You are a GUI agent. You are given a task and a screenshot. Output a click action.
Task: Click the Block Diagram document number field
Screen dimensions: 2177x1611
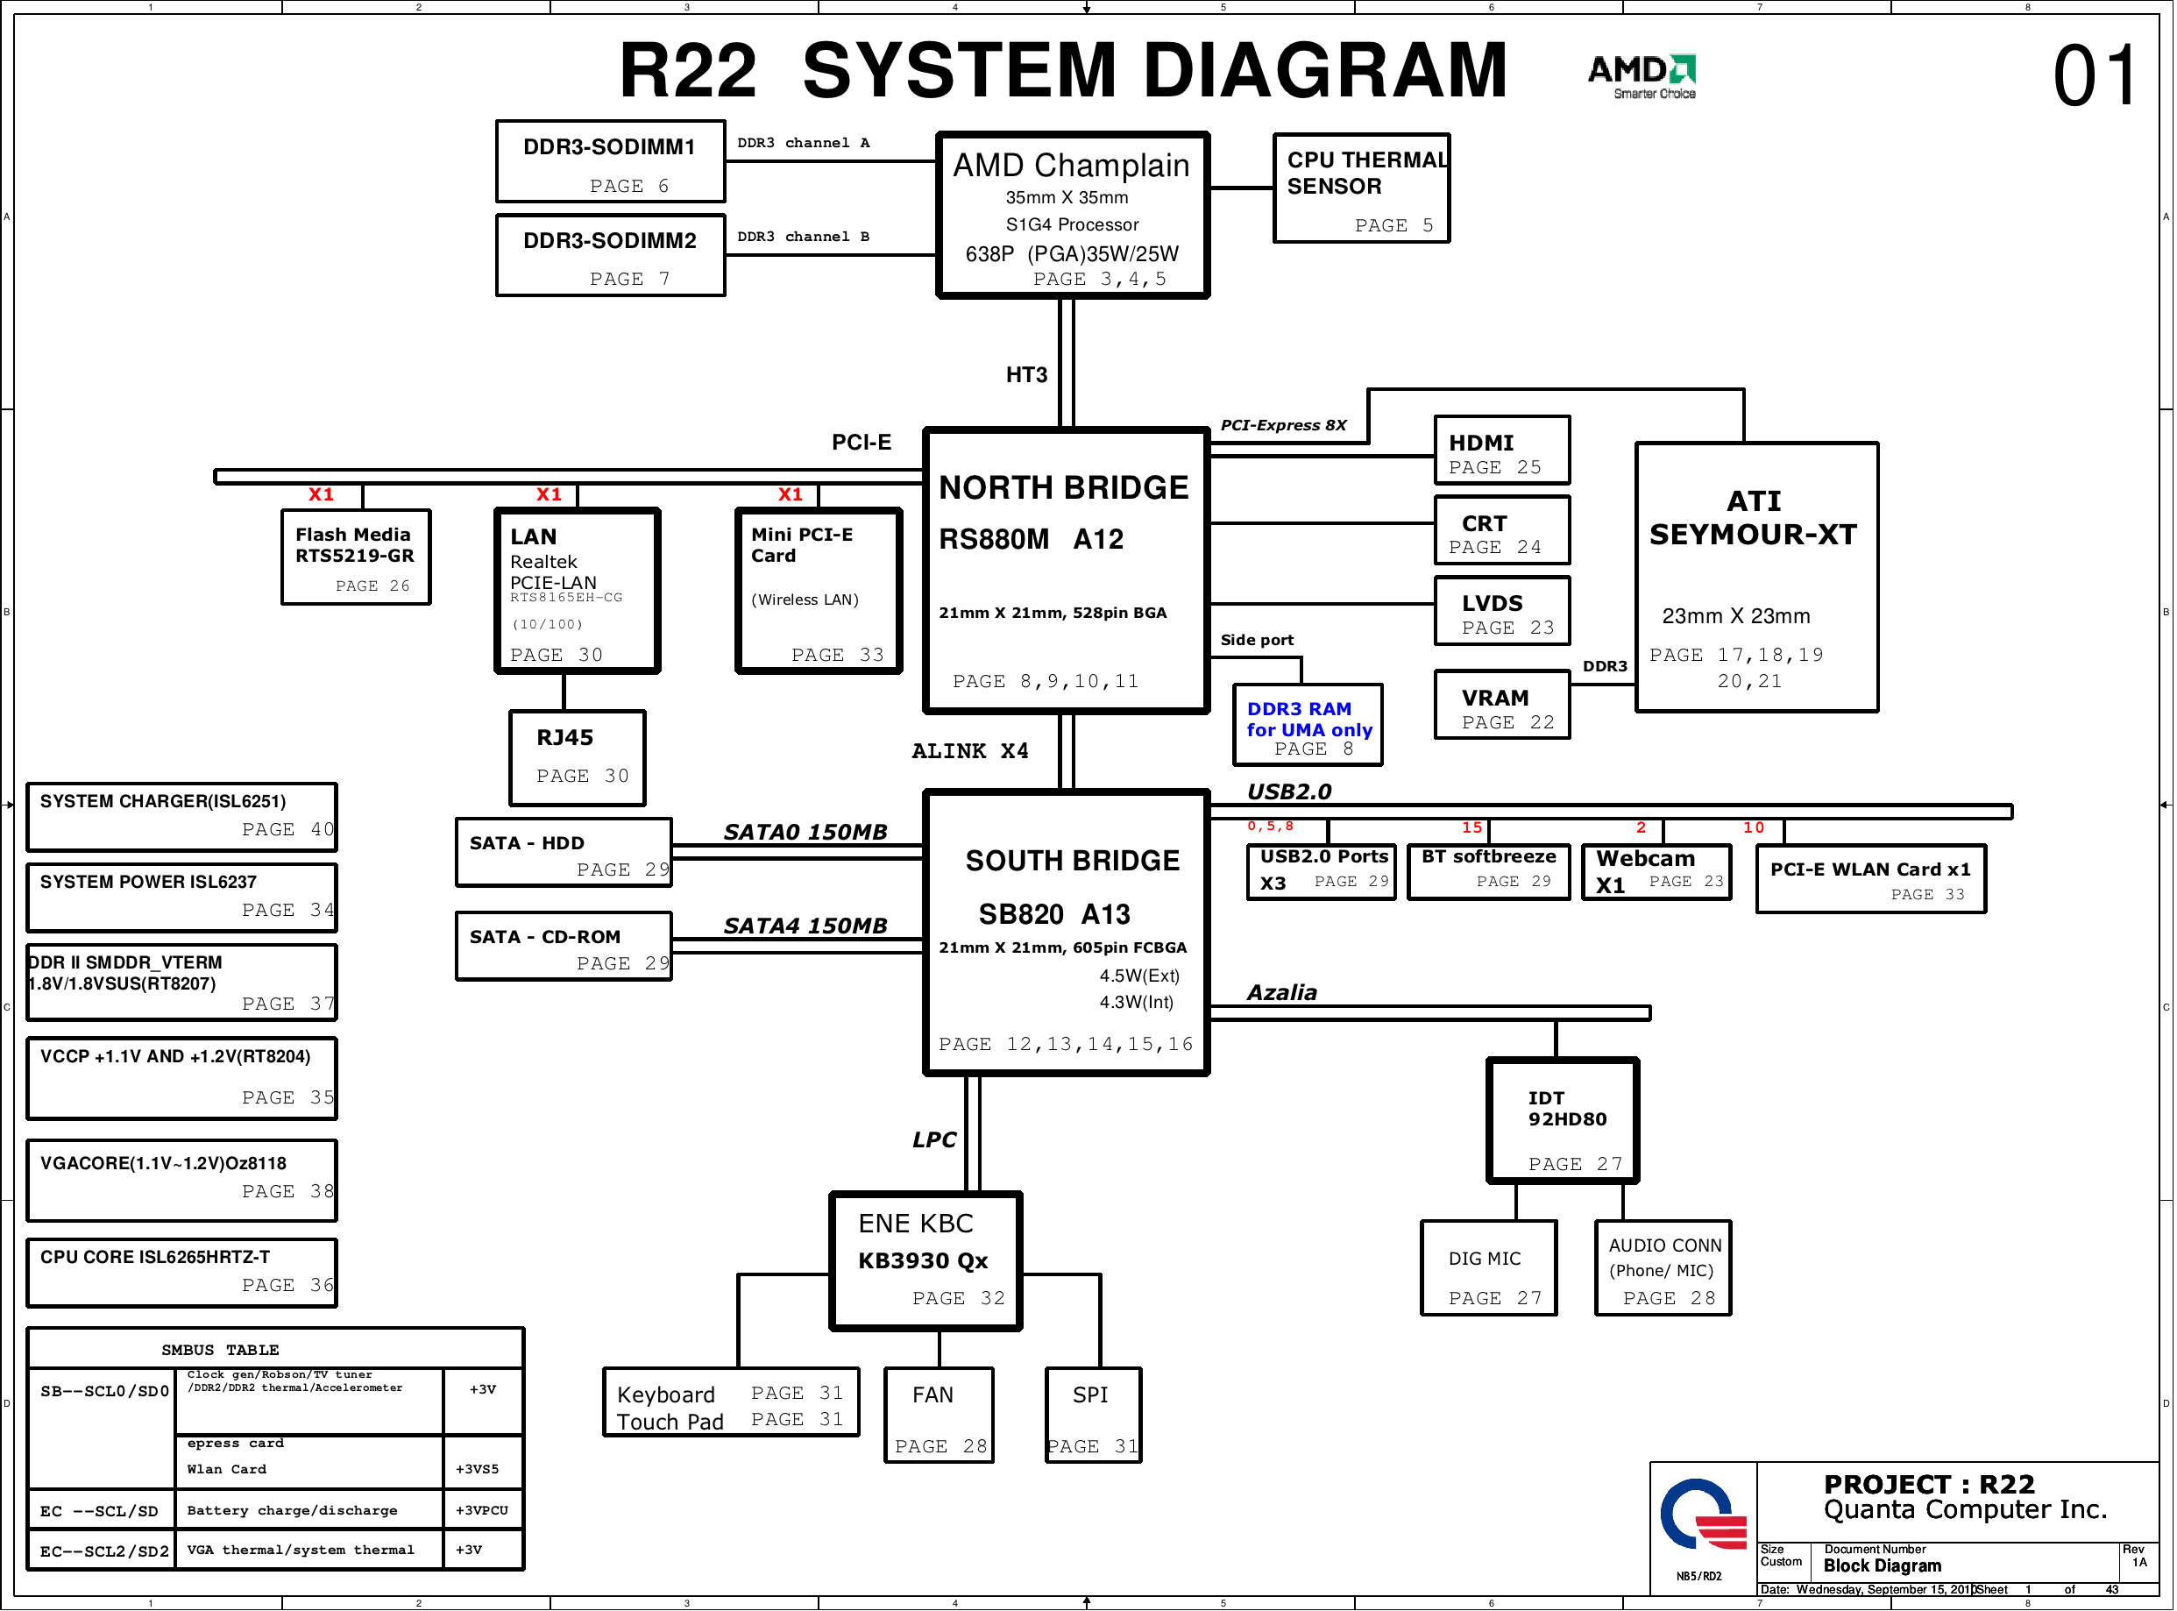pyautogui.click(x=1883, y=1566)
